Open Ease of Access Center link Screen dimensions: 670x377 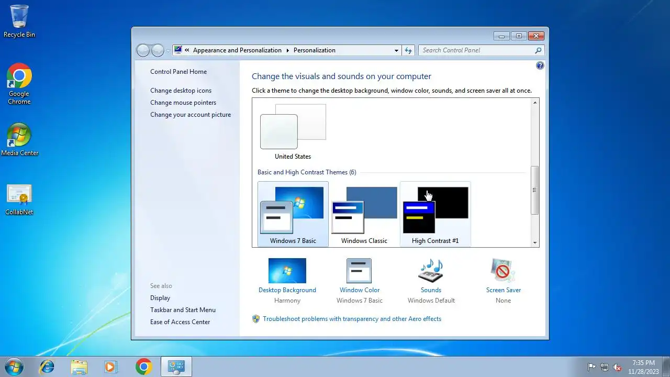[x=180, y=322]
